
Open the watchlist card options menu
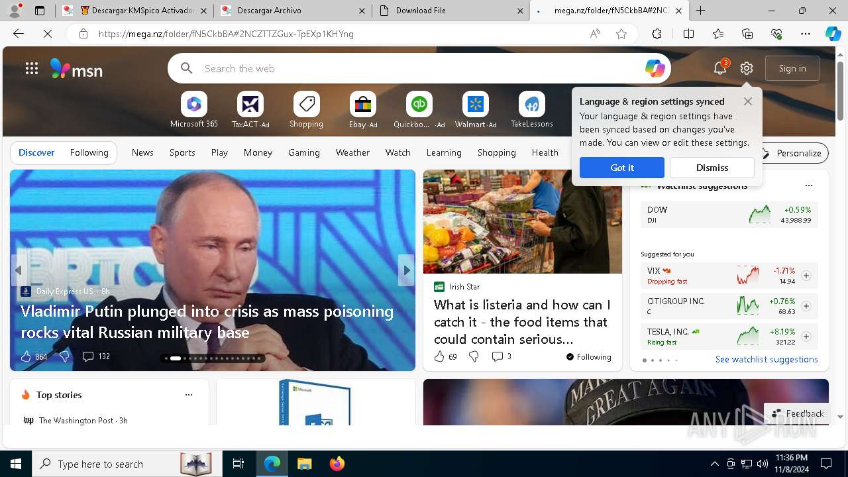pos(808,186)
